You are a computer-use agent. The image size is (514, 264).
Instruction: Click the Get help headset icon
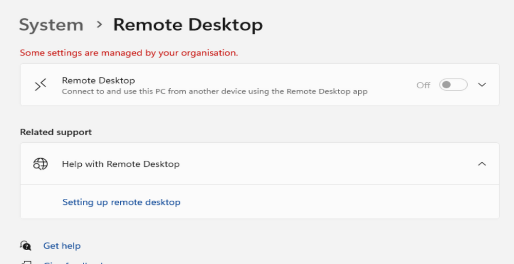click(26, 246)
